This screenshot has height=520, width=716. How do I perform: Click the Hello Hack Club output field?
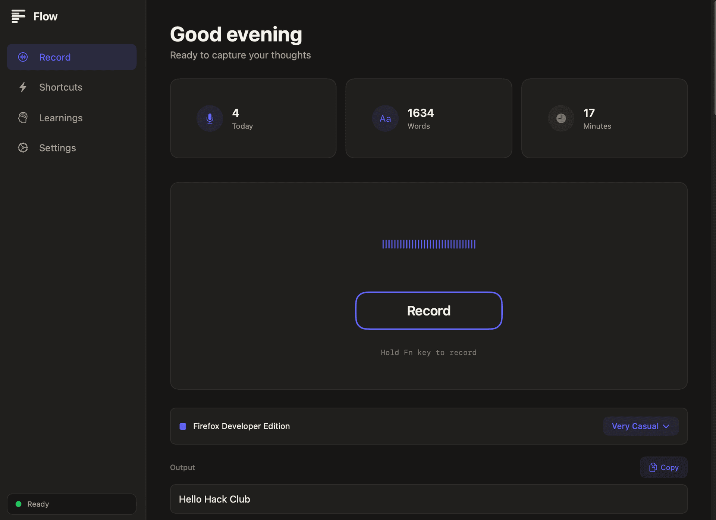[428, 499]
